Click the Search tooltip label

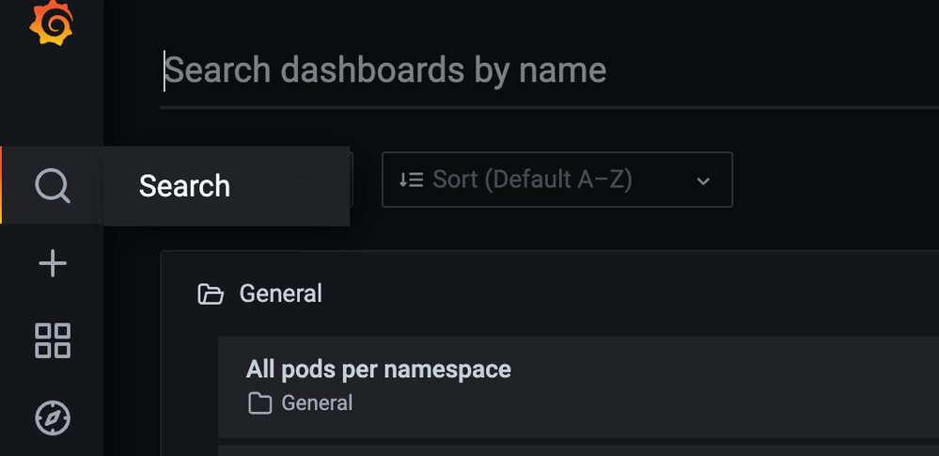click(x=184, y=186)
